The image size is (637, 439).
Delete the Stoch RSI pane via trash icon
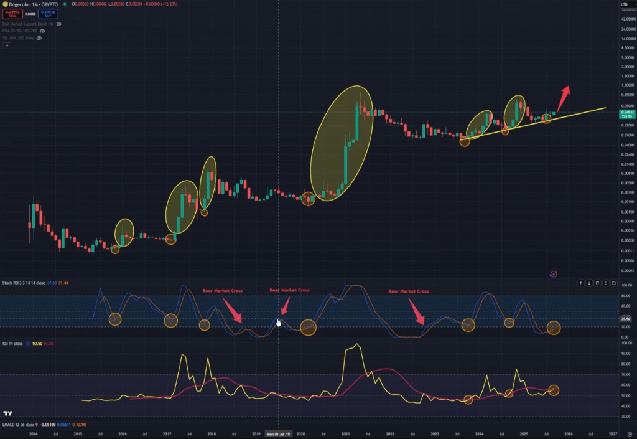[x=597, y=283]
